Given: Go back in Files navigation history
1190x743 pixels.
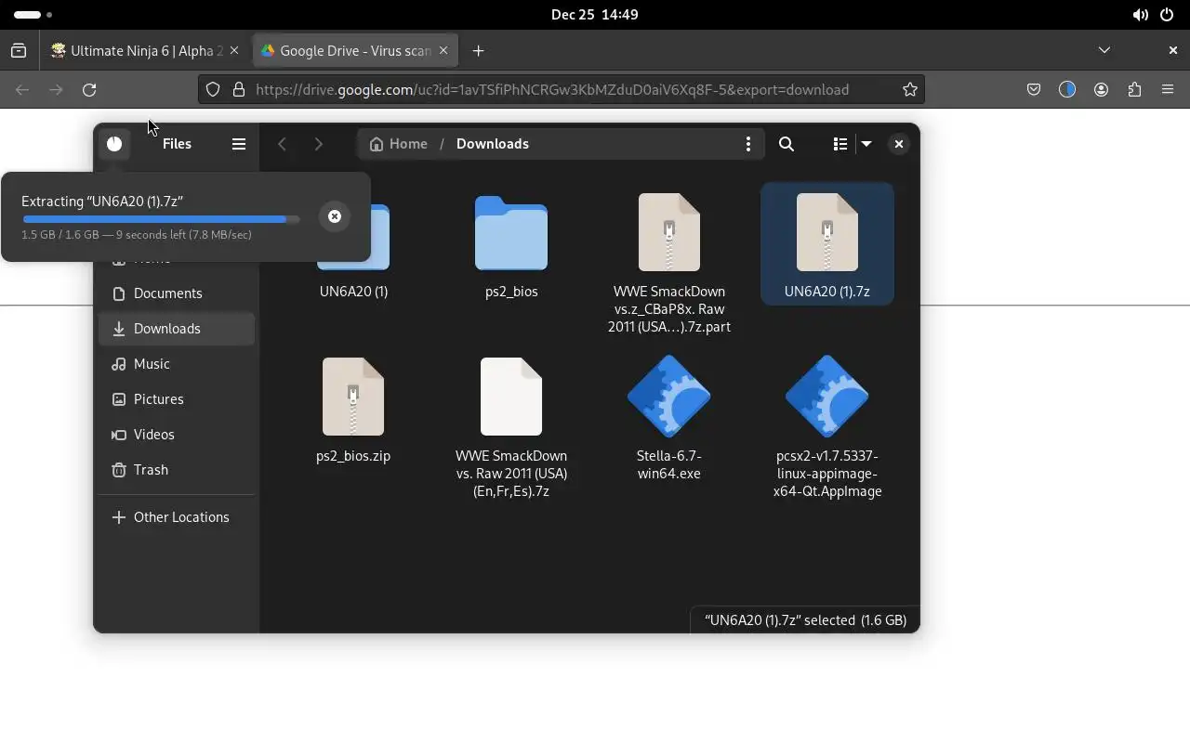Looking at the screenshot, I should [x=283, y=144].
